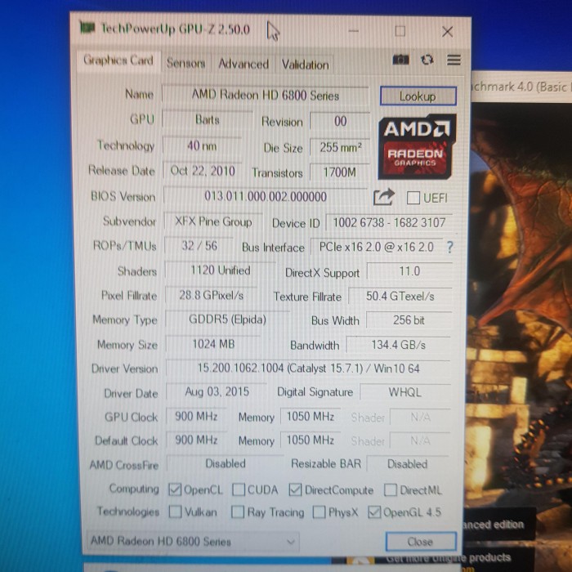Click the BIOS share/export arrow icon
The image size is (572, 572).
tap(383, 197)
